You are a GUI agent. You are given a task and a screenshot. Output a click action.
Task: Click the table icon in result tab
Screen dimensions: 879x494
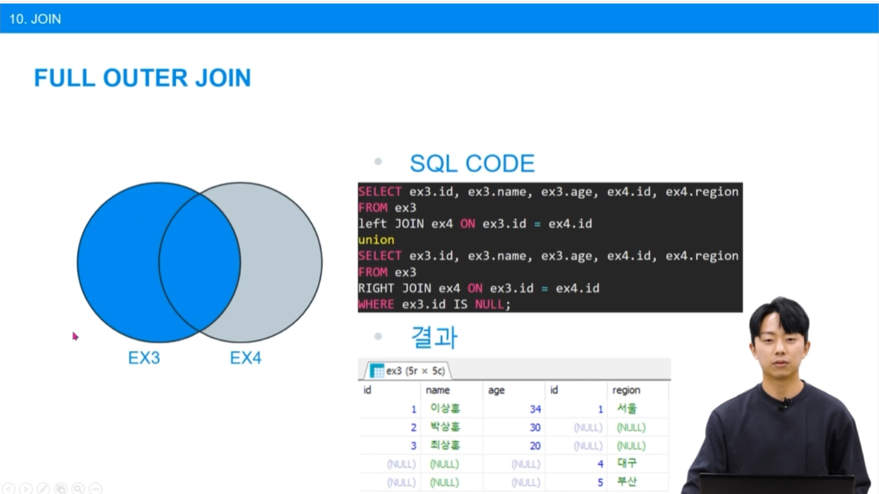(376, 370)
